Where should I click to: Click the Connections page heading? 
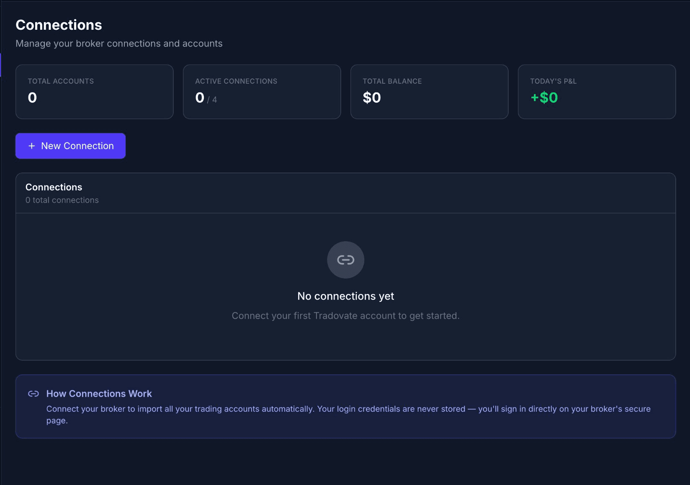[59, 25]
